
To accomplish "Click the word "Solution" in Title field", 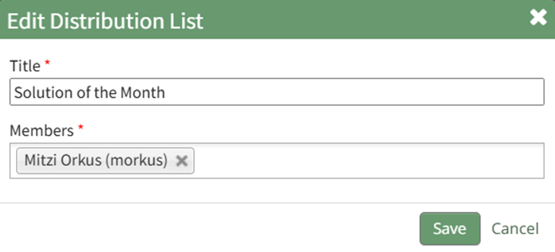I will [35, 93].
